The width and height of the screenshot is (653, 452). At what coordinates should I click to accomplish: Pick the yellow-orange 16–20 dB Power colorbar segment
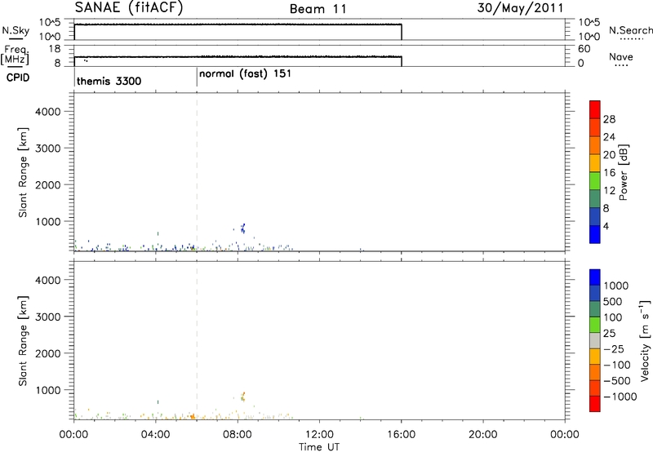point(595,162)
